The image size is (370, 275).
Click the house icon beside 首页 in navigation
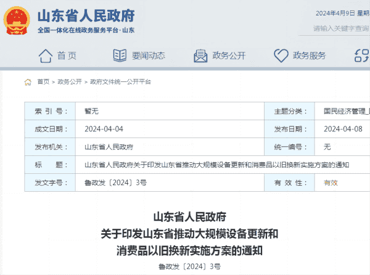(x=46, y=55)
